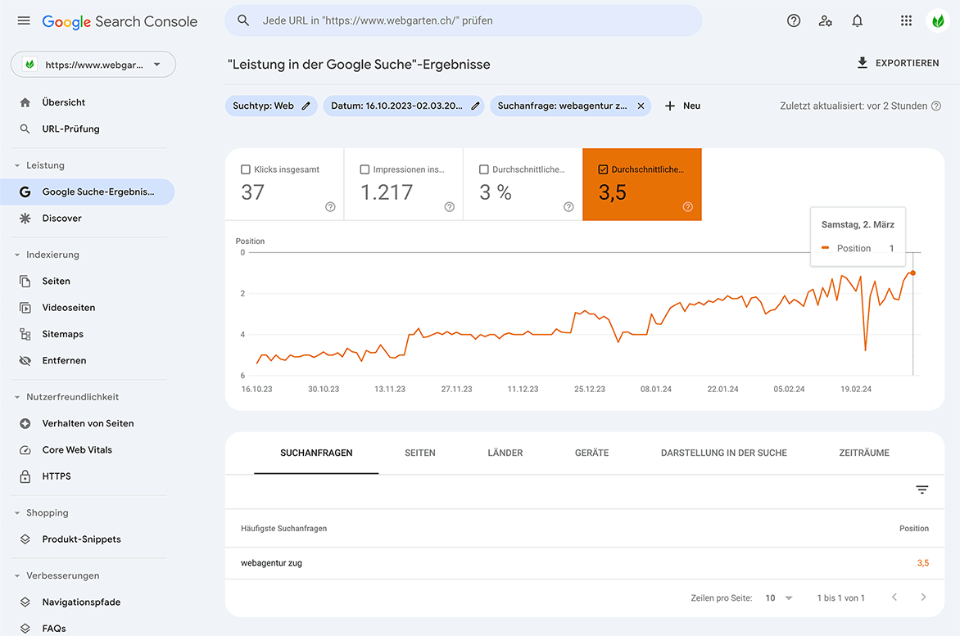960x636 pixels.
Task: Click the Discover asterisk icon
Action: (x=25, y=219)
